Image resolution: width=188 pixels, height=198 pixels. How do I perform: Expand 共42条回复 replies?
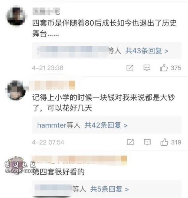106,125
